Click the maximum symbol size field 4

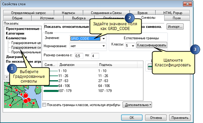(x=95, y=56)
